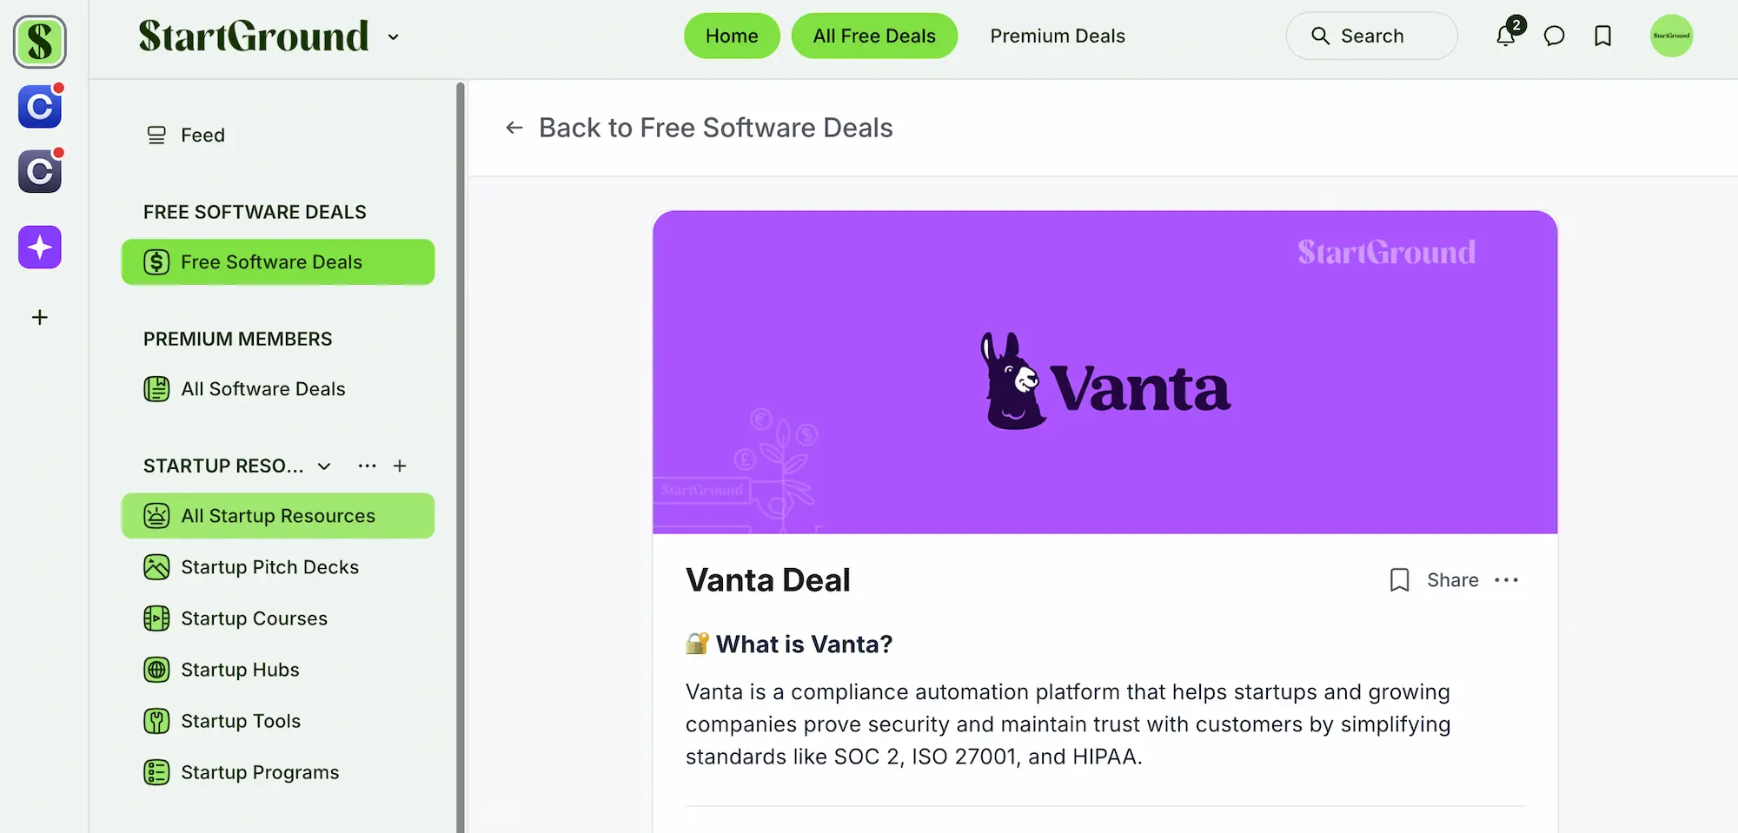Open the Search field
The height and width of the screenshot is (833, 1738).
[x=1371, y=36]
